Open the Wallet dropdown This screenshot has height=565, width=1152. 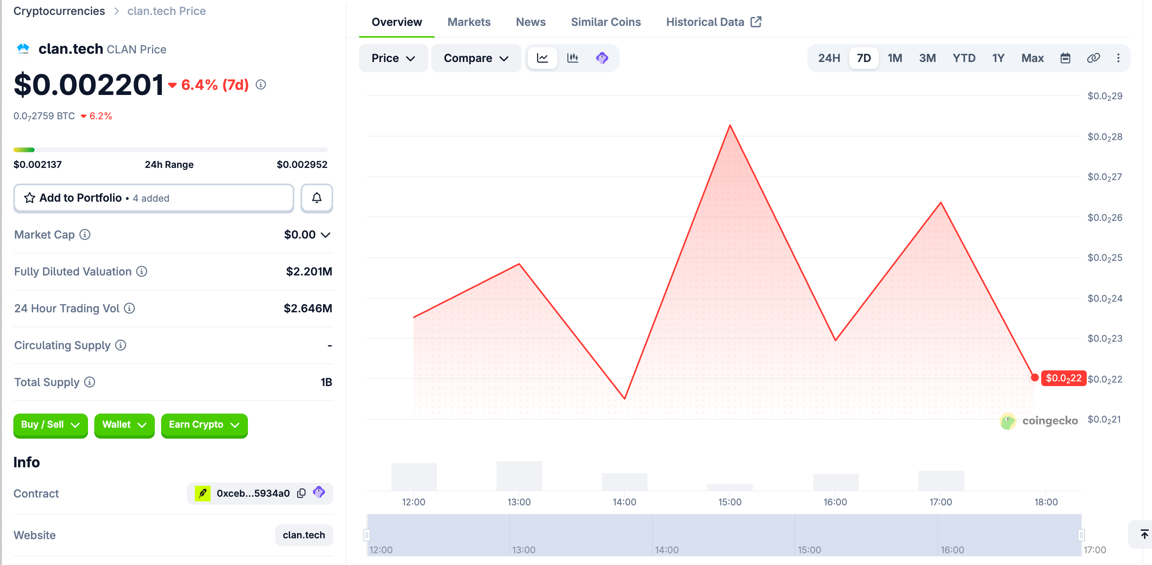(124, 425)
